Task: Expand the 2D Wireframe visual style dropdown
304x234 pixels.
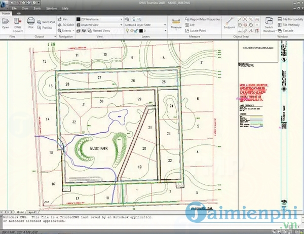Action: coord(122,19)
